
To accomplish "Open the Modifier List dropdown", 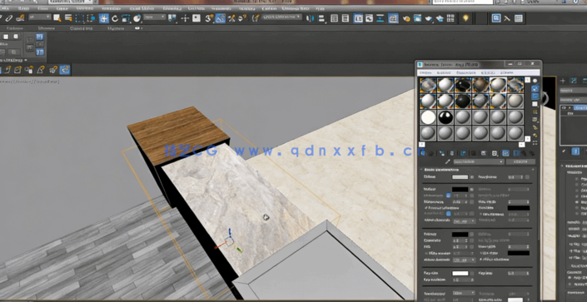I will pyautogui.click(x=573, y=100).
